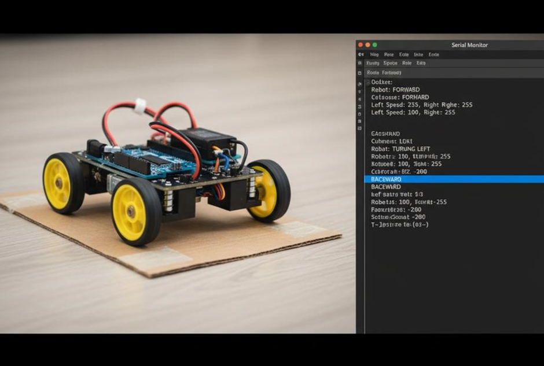Switch to the Roola tab
Screen dimensions: 544x366
click(x=373, y=73)
